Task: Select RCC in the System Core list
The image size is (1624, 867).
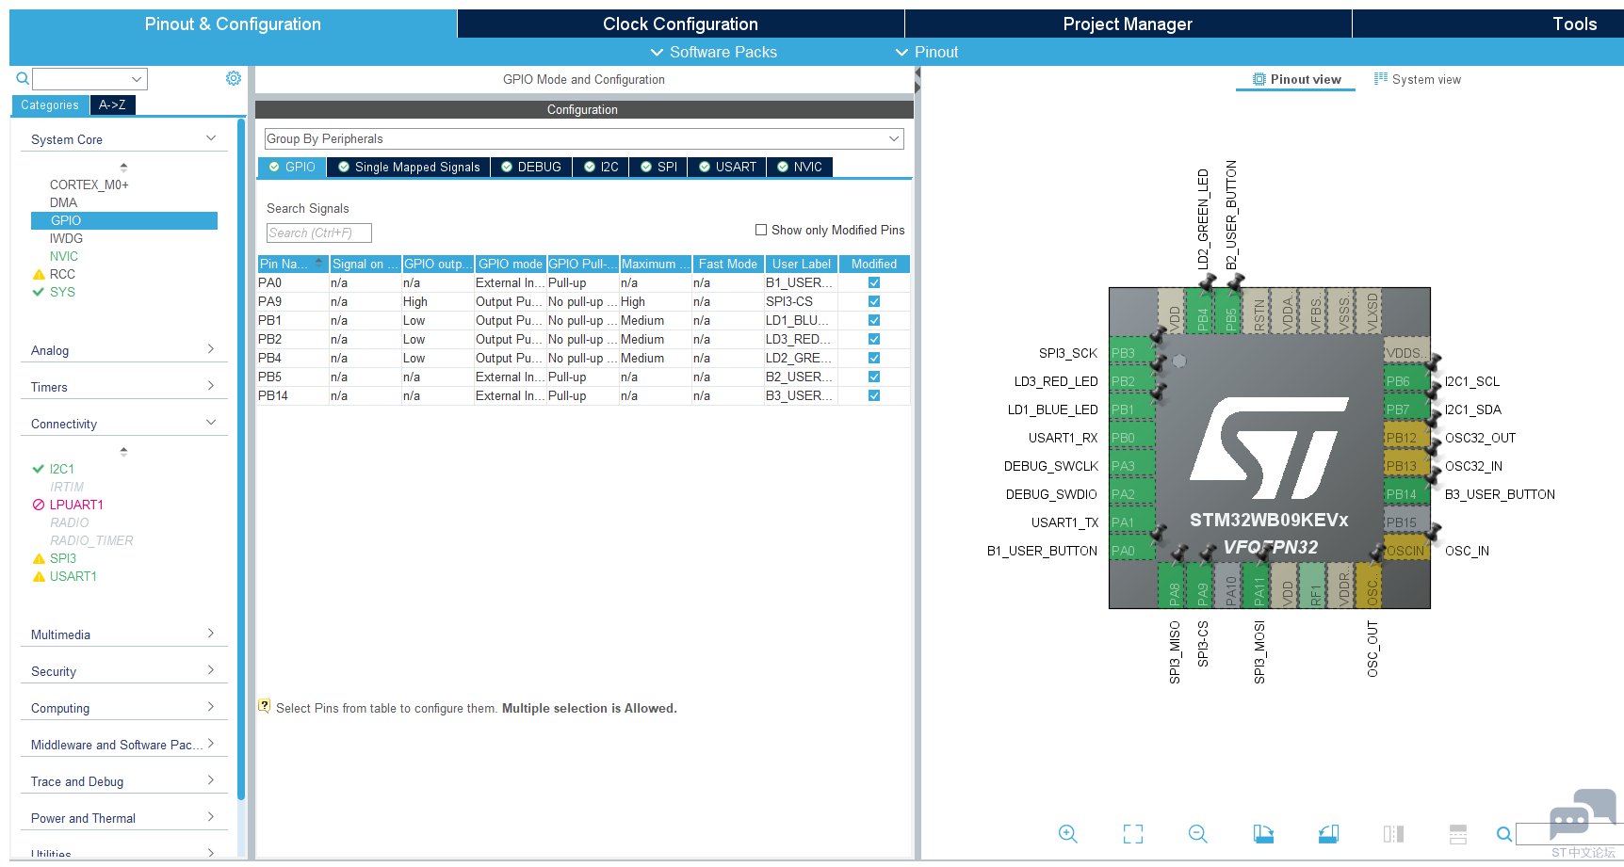Action: (x=62, y=274)
